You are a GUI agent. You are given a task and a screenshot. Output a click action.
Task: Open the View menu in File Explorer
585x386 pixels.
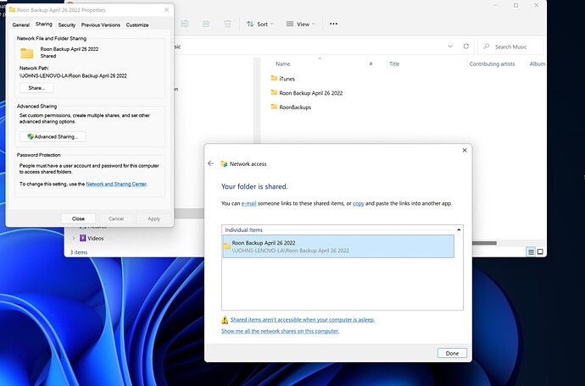pyautogui.click(x=300, y=24)
